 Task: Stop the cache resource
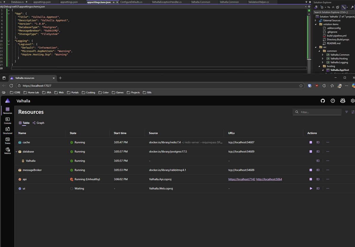[311, 142]
